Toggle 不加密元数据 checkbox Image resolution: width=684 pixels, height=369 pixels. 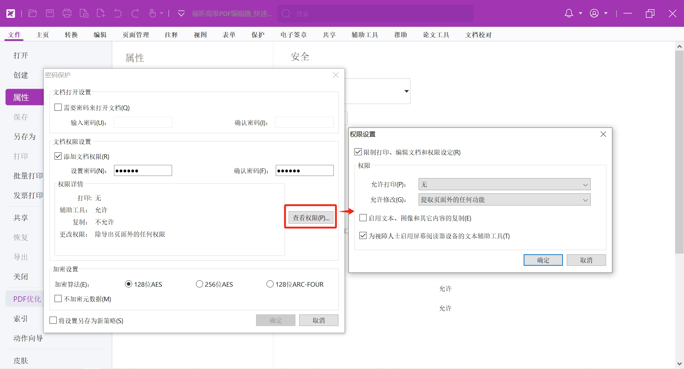[x=58, y=299]
